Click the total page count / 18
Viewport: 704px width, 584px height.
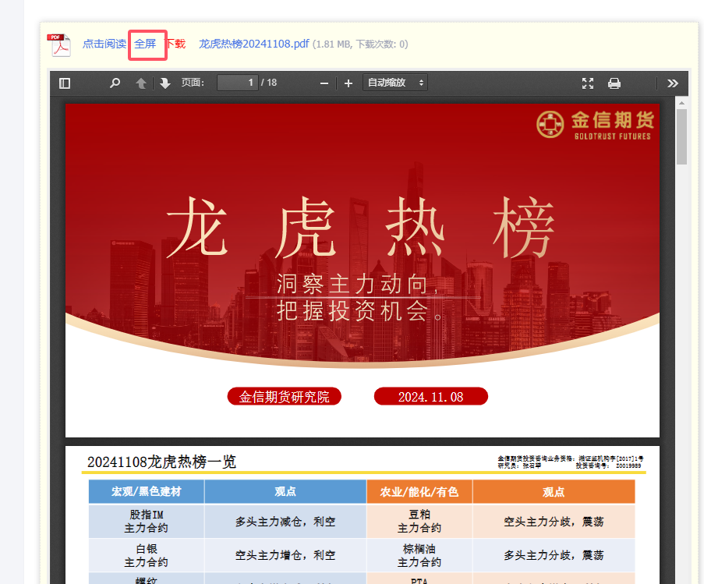point(269,83)
